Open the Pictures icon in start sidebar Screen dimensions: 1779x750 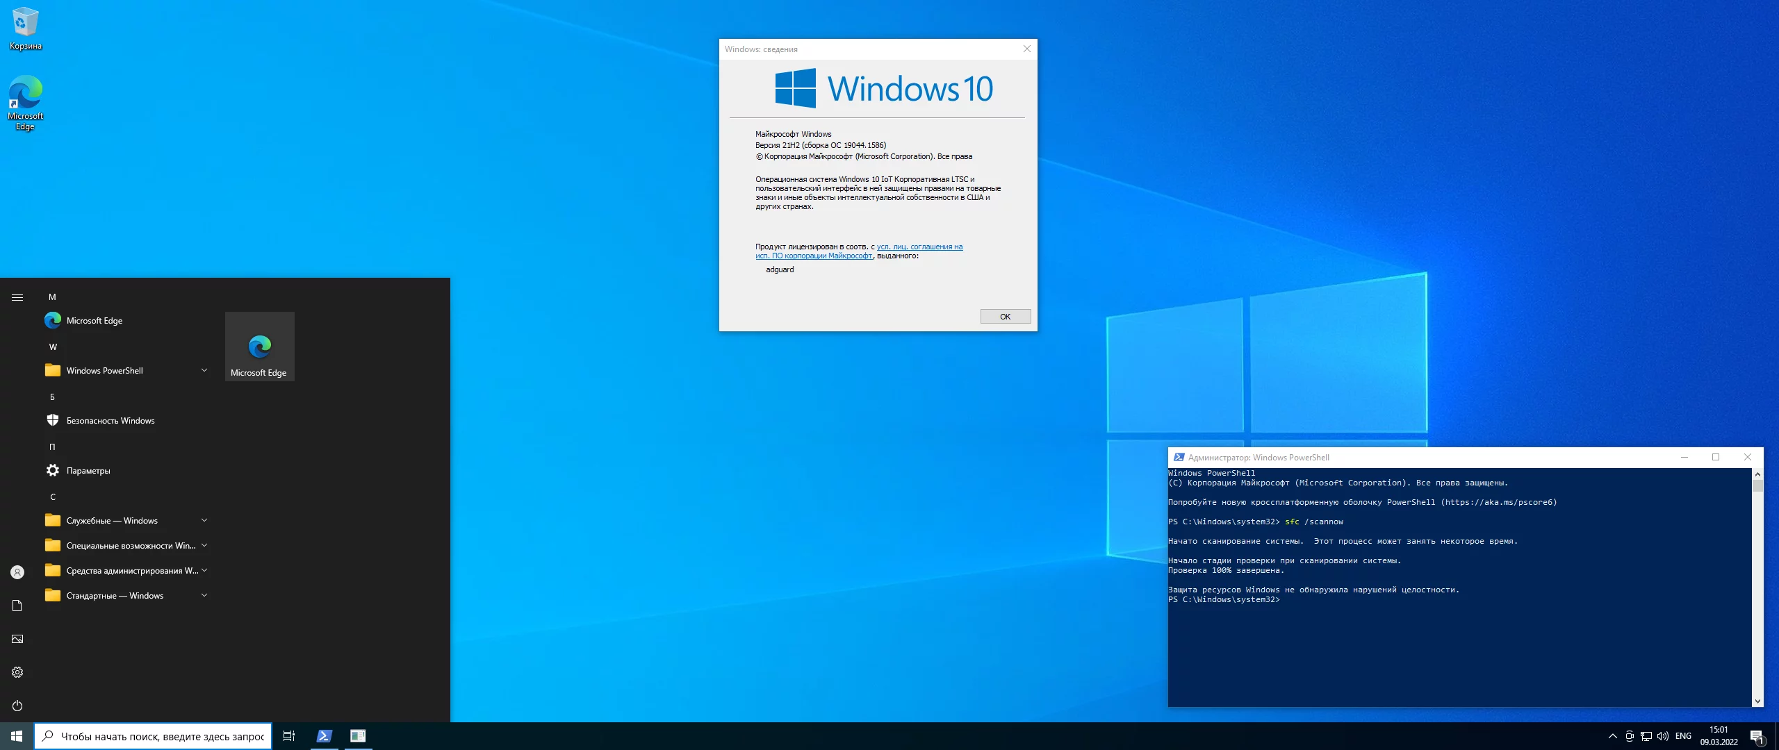click(x=17, y=639)
